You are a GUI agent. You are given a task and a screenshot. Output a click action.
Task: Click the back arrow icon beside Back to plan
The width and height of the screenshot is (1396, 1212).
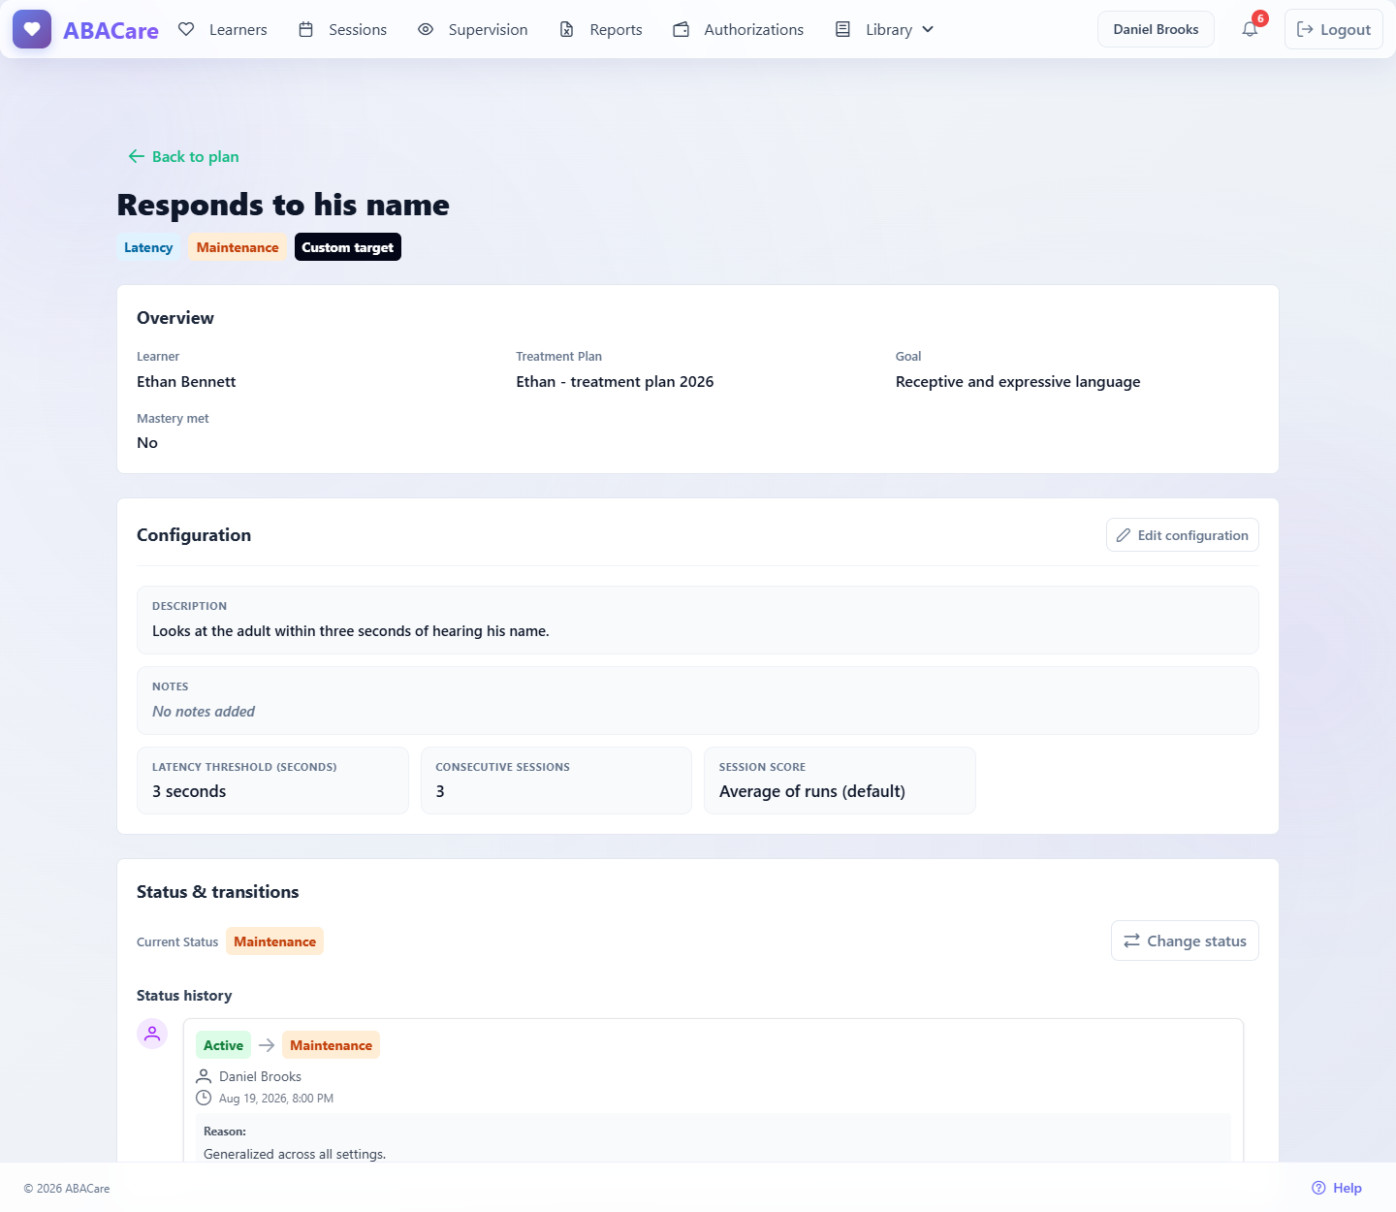coord(137,156)
